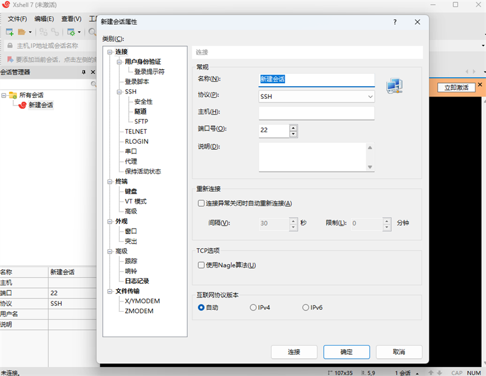Open a session using the folder toolbar icon

click(21, 32)
